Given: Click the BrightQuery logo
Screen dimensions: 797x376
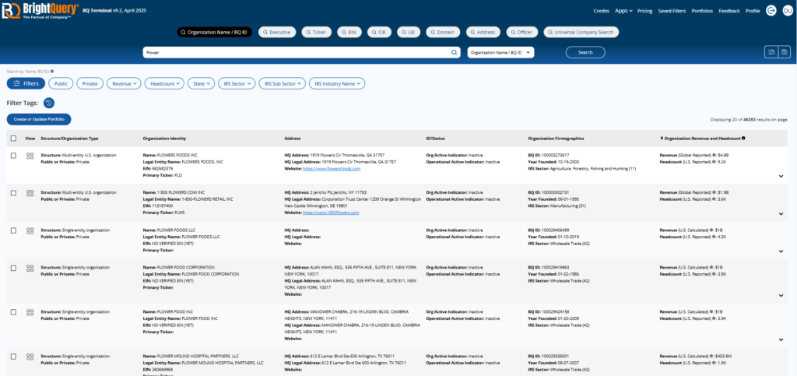Looking at the screenshot, I should [x=40, y=10].
